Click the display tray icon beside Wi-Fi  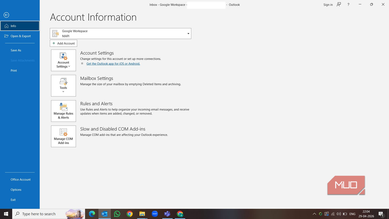(326, 214)
